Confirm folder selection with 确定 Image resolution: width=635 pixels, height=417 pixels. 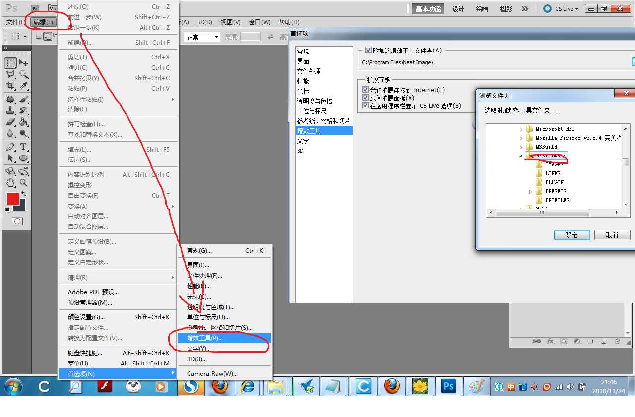pyautogui.click(x=572, y=235)
